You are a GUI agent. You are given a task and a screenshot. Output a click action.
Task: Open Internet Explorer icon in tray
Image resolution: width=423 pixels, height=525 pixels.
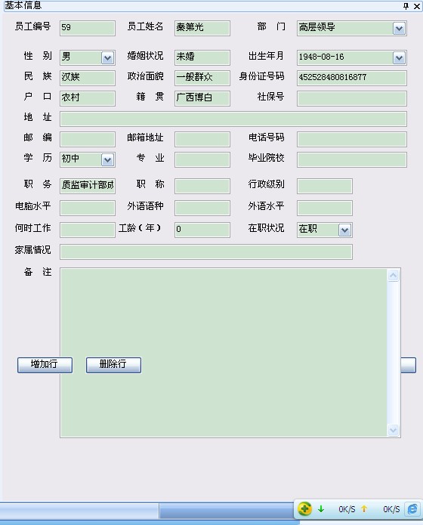pos(412,509)
